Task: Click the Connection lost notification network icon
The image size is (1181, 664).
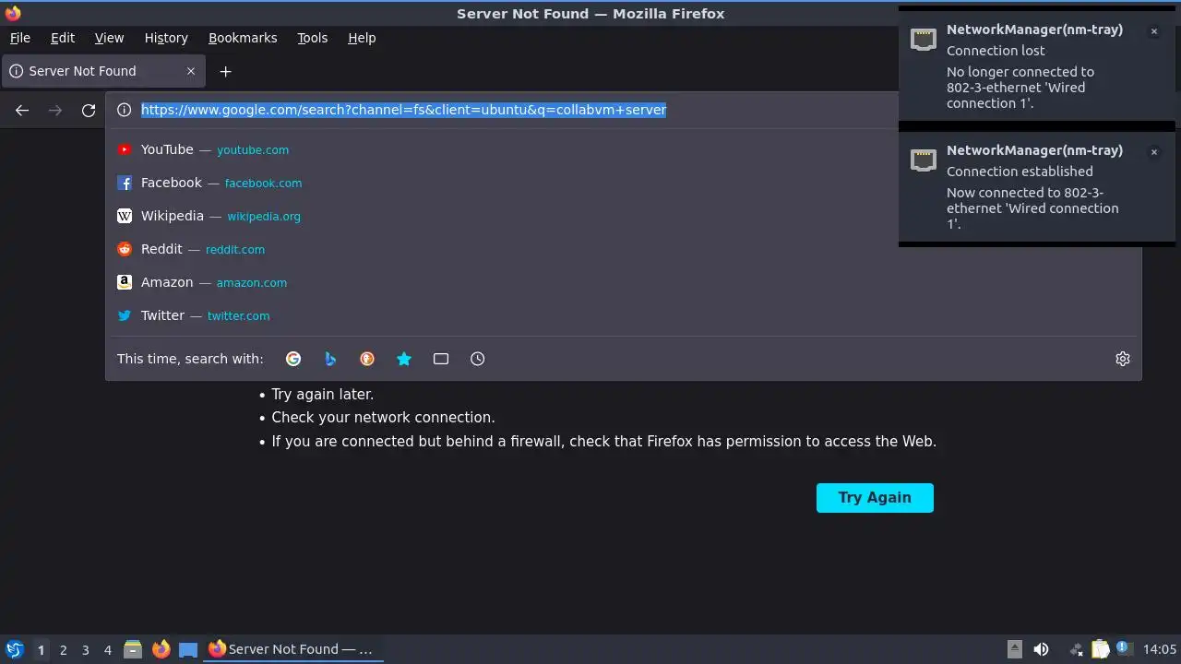Action: (x=924, y=39)
